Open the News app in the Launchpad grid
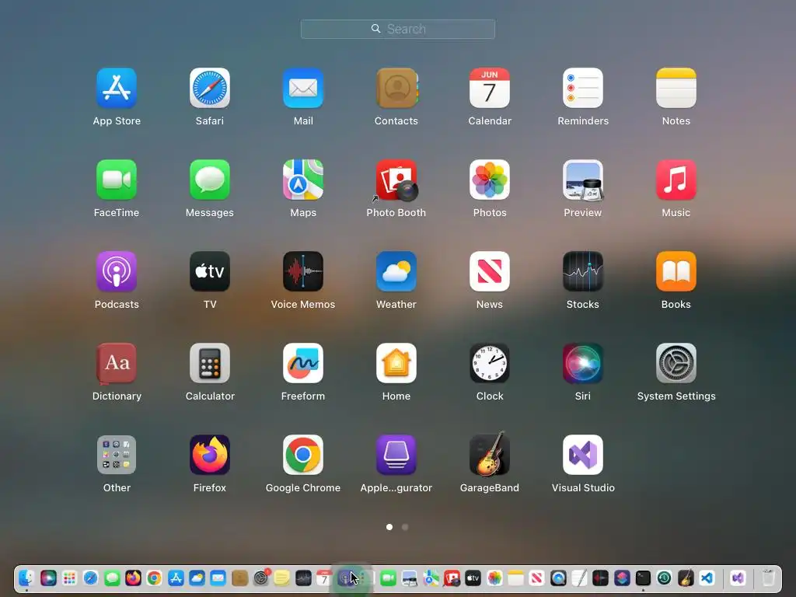The width and height of the screenshot is (796, 597). [490, 271]
